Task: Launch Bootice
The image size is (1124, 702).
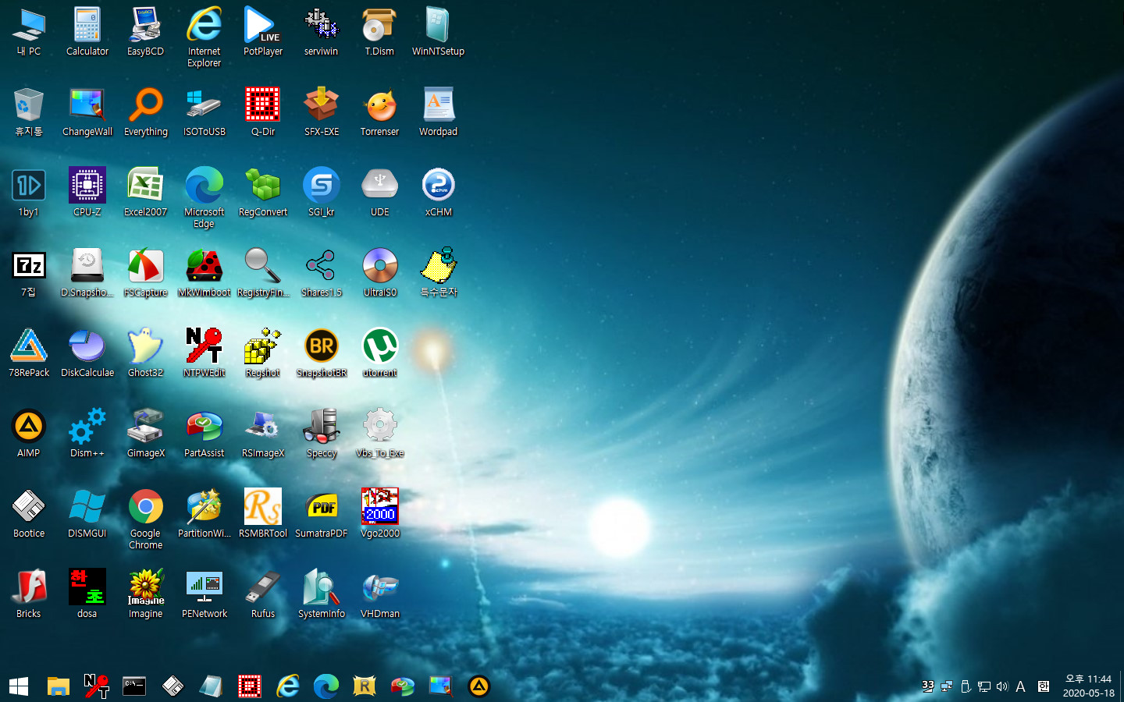Action: coord(29,514)
